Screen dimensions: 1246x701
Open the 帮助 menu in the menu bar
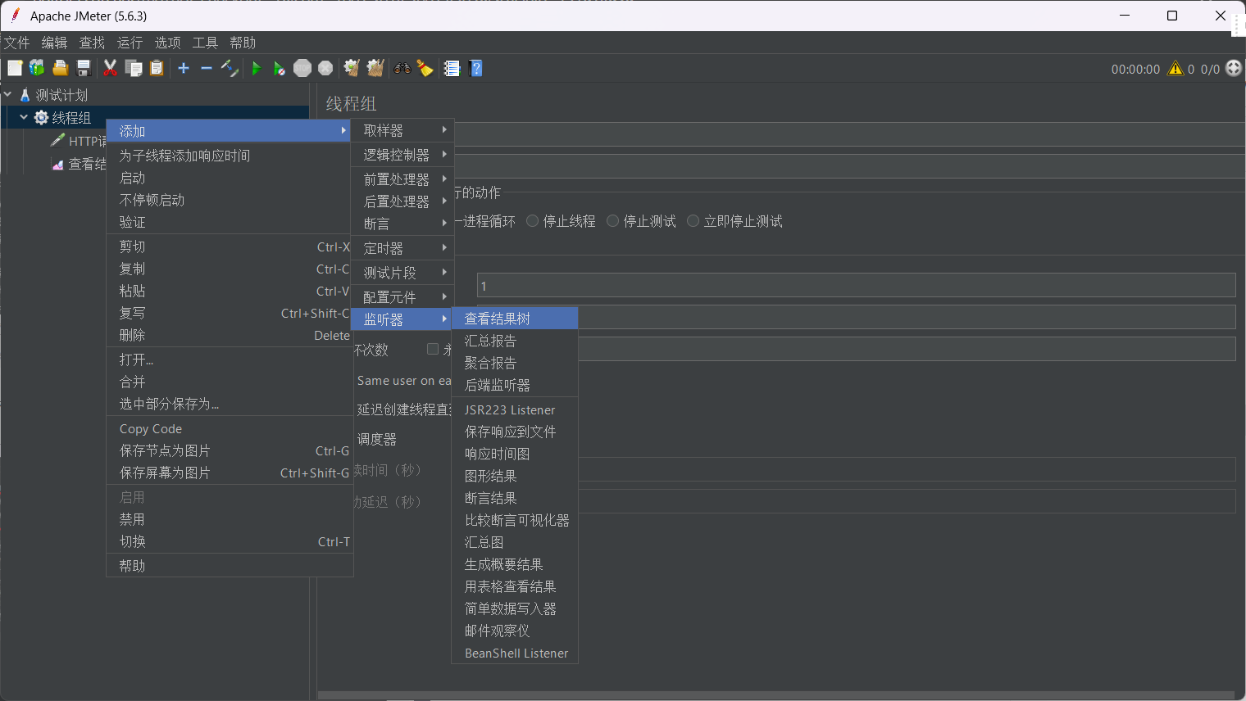(x=243, y=43)
